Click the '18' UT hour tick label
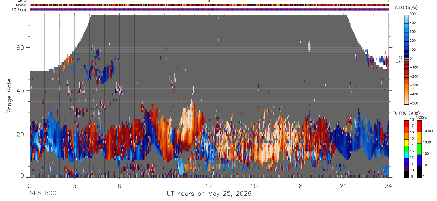The height and width of the screenshot is (201, 437). (x=299, y=186)
